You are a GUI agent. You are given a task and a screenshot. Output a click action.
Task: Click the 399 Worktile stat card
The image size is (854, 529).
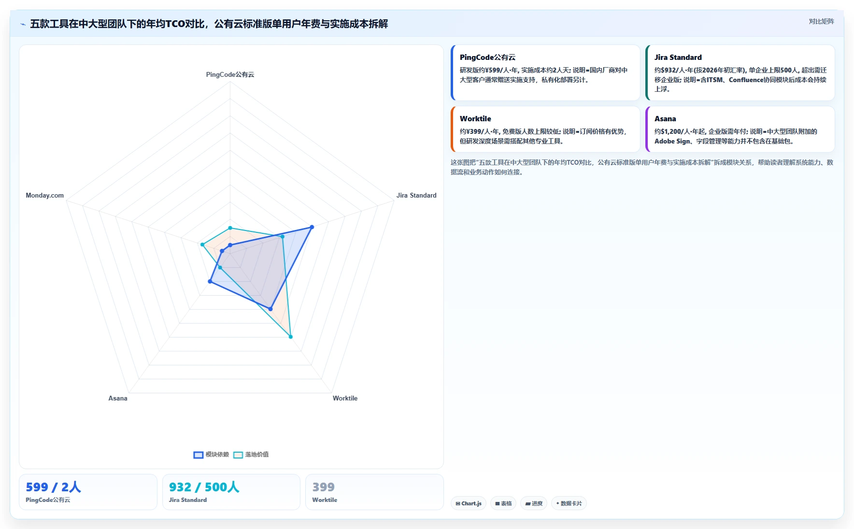(374, 492)
